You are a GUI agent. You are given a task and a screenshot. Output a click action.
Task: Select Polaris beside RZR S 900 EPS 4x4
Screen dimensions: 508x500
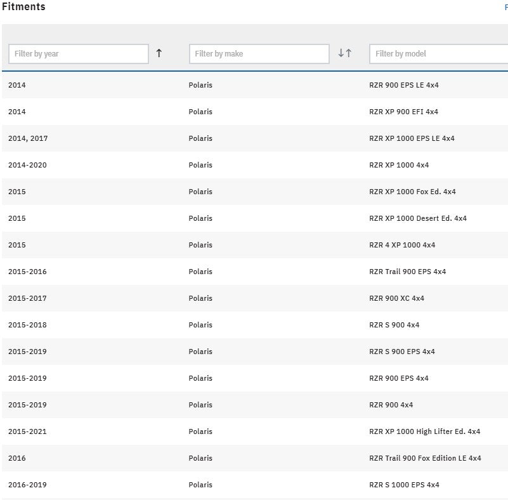200,352
